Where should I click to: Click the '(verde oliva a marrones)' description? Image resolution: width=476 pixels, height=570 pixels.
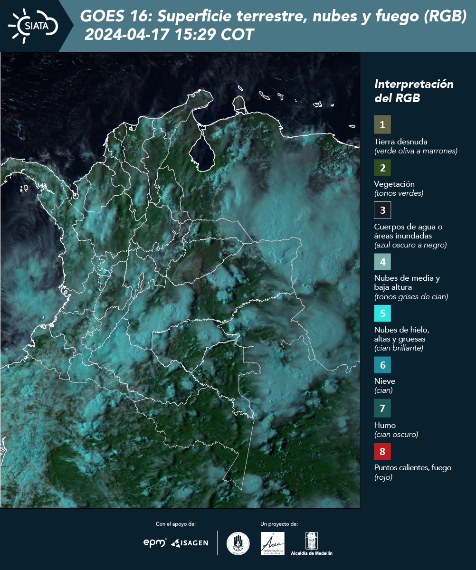point(416,151)
